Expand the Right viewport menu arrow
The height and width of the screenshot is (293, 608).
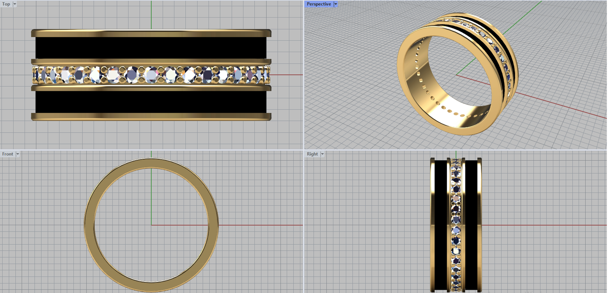322,154
